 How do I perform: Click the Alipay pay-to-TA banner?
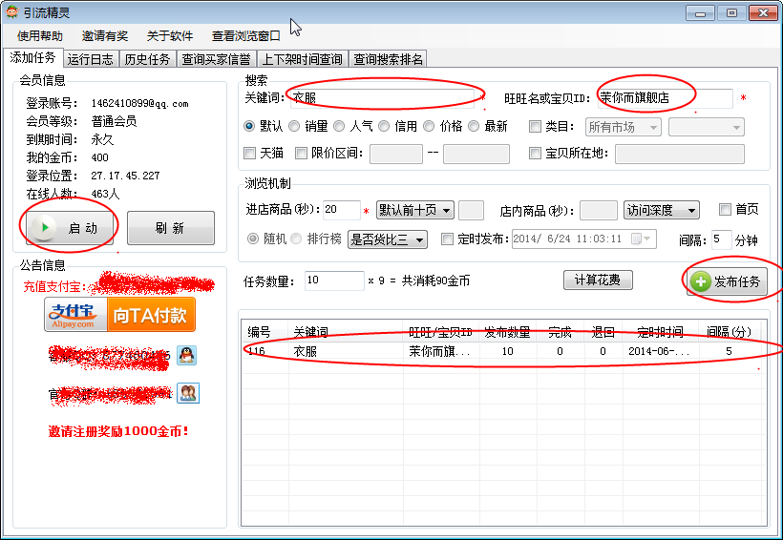pos(120,315)
